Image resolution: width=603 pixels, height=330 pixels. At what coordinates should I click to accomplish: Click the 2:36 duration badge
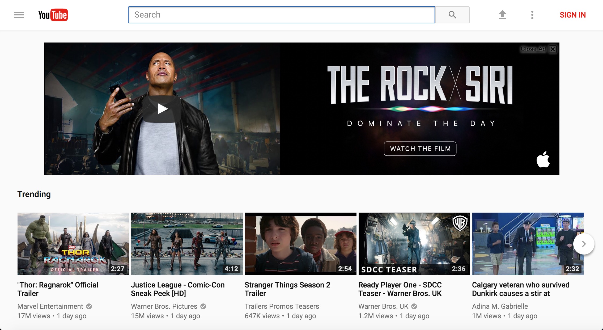[459, 269]
